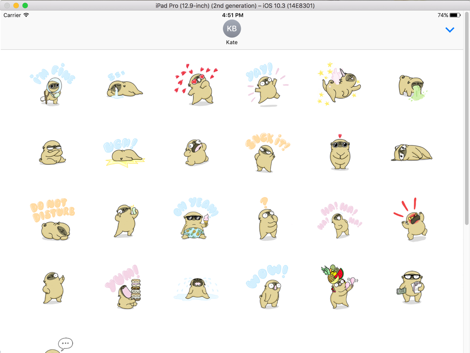Image resolution: width=470 pixels, height=353 pixels.
Task: Select the nerdy pug with glasses and calculator
Action: click(x=411, y=287)
